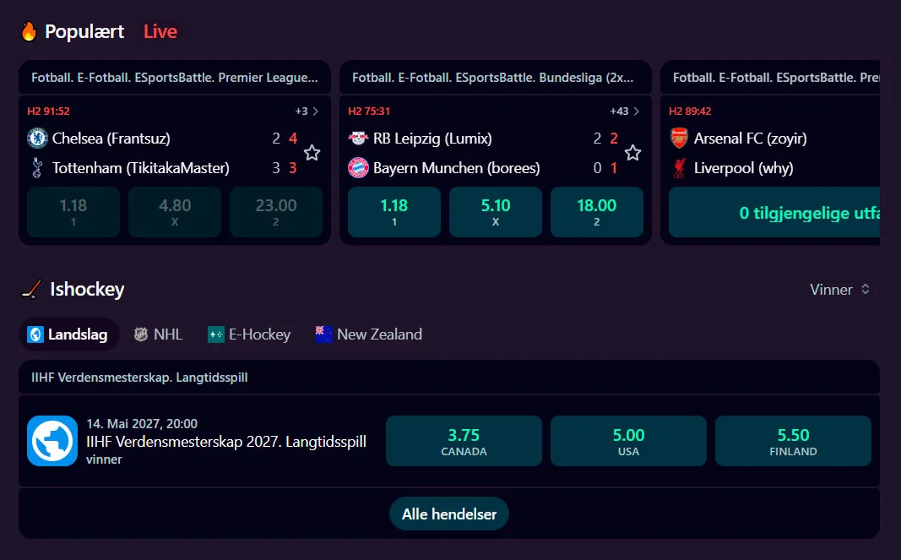Viewport: 901px width, 560px height.
Task: Select the E-Hockey category tab
Action: 249,334
